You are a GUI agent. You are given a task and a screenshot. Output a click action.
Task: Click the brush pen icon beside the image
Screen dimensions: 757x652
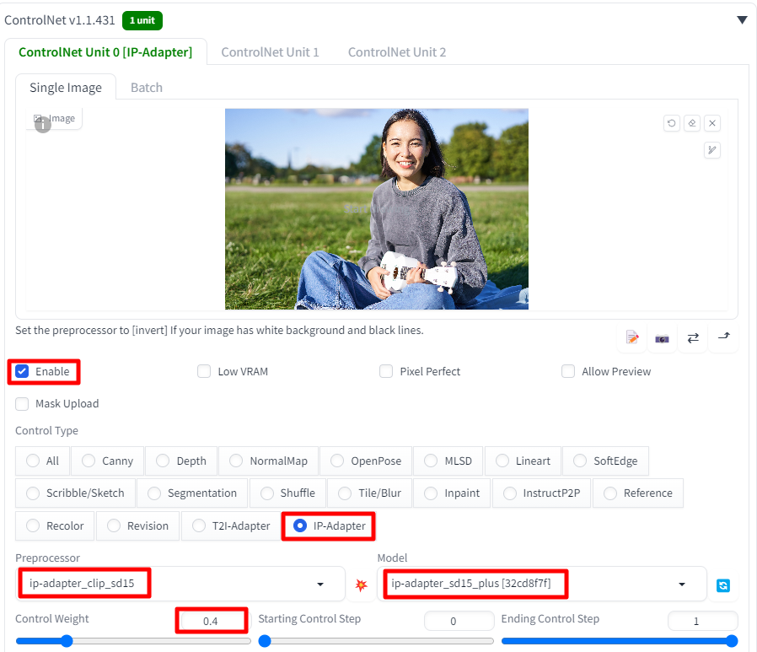(x=712, y=150)
